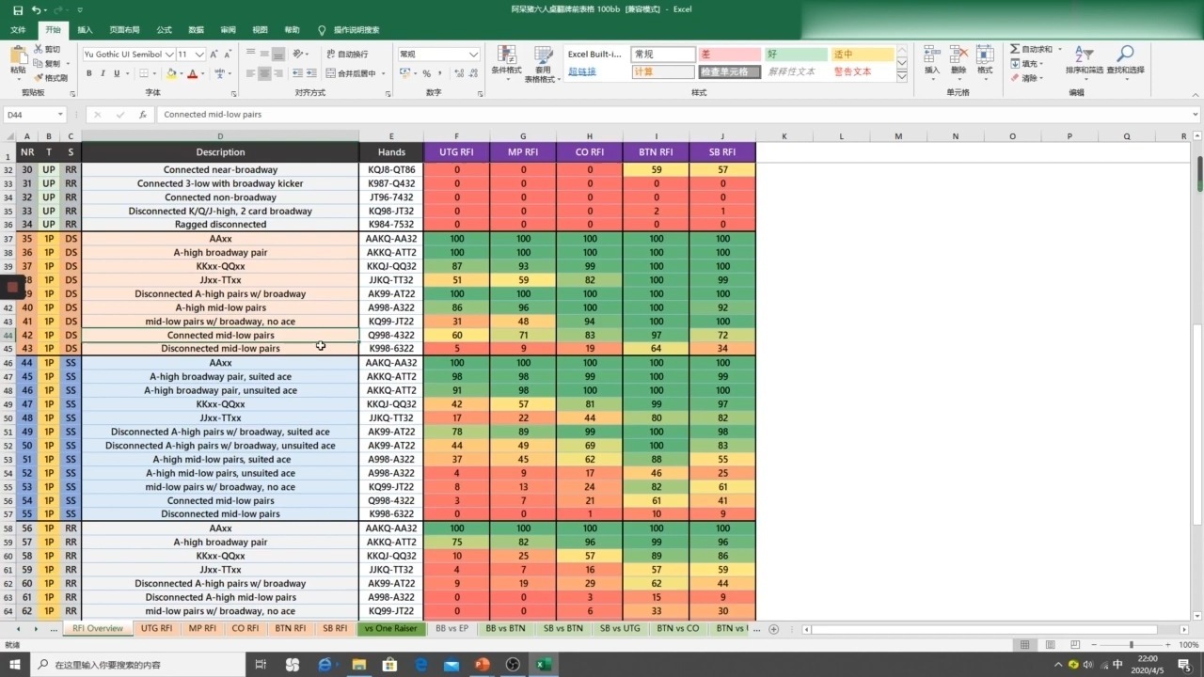Toggle Bold formatting
The width and height of the screenshot is (1204, 677).
point(89,73)
